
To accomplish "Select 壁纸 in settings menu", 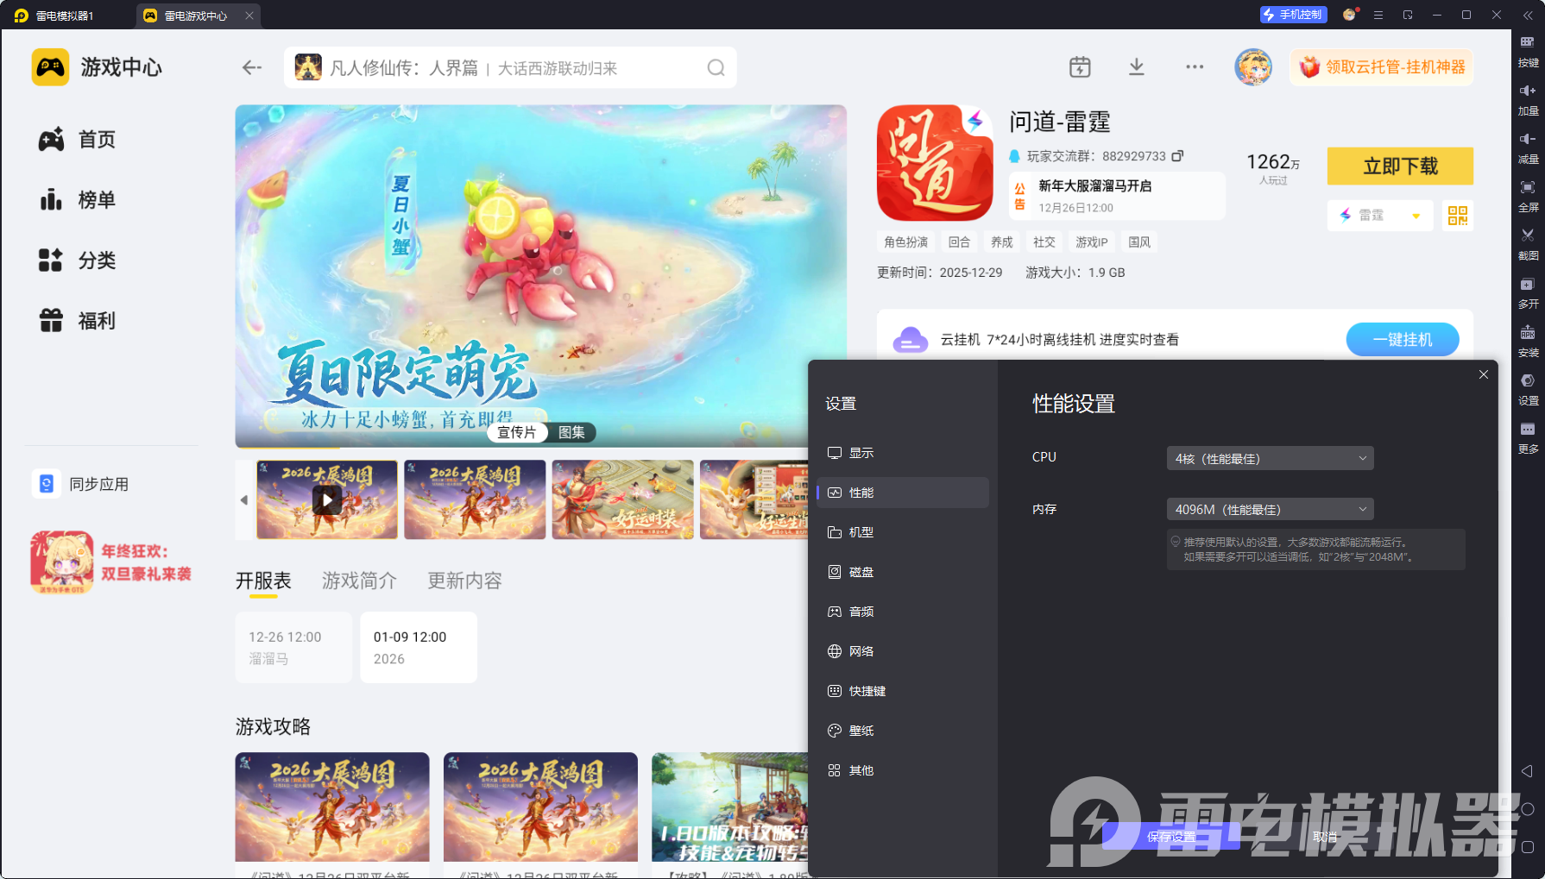I will [x=903, y=731].
